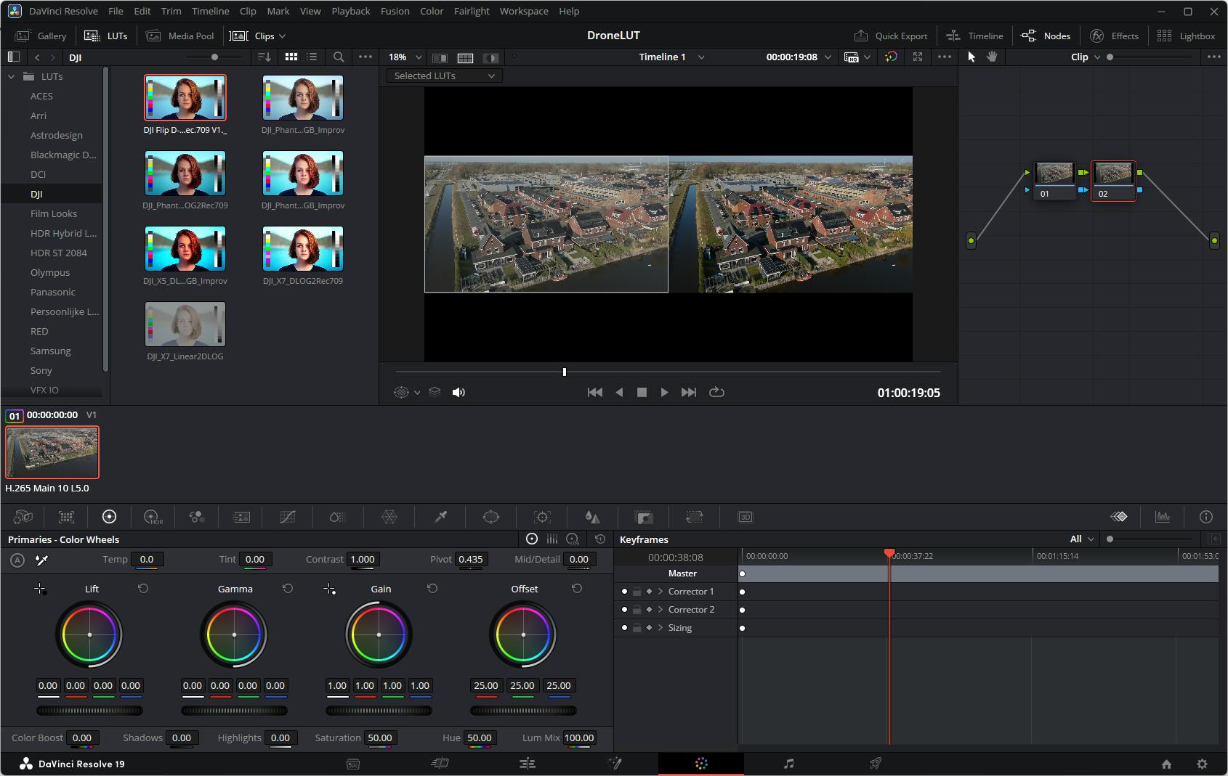
Task: Click the Quick Export button
Action: pos(891,36)
